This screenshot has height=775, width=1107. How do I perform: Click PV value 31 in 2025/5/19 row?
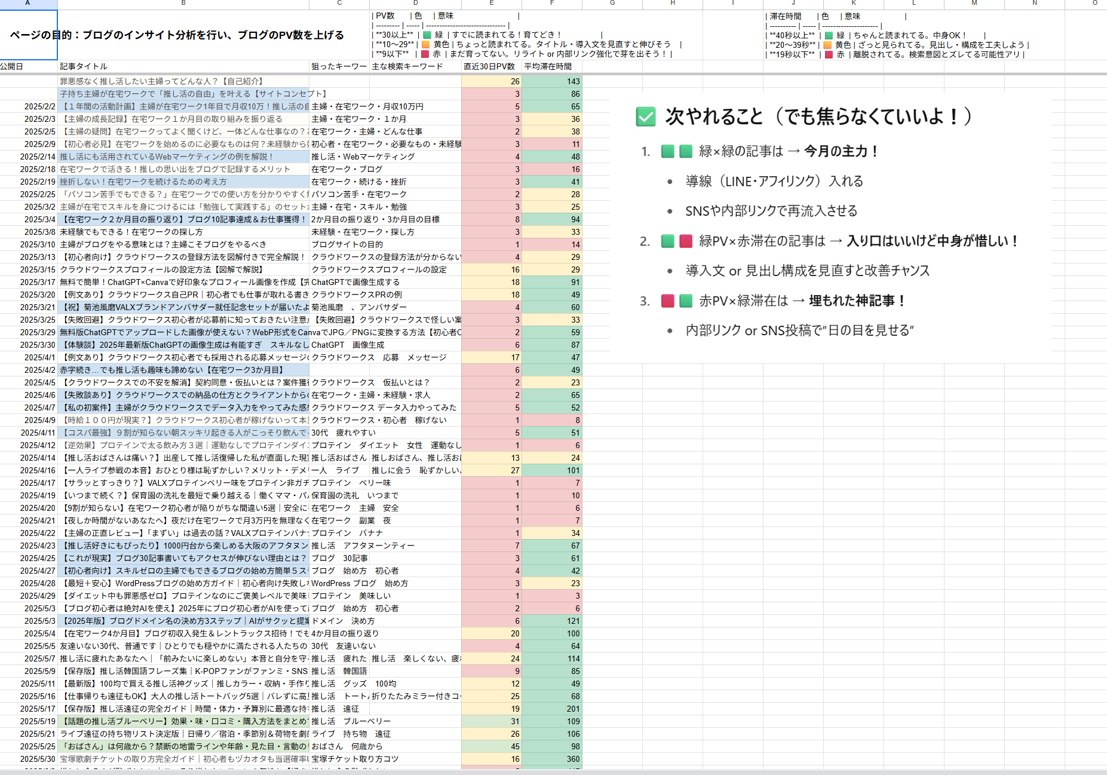pyautogui.click(x=492, y=721)
